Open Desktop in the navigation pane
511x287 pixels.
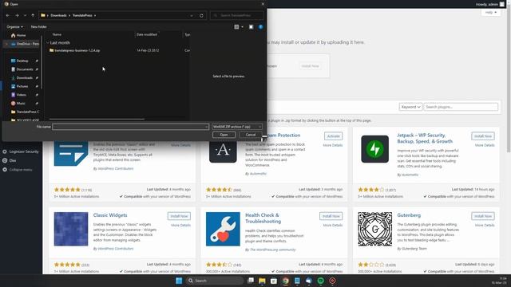[x=22, y=61]
